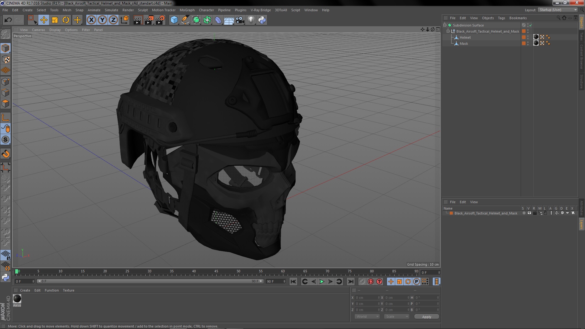Screen dimensions: 585x329
Task: Toggle X axis lock
Action: click(91, 20)
